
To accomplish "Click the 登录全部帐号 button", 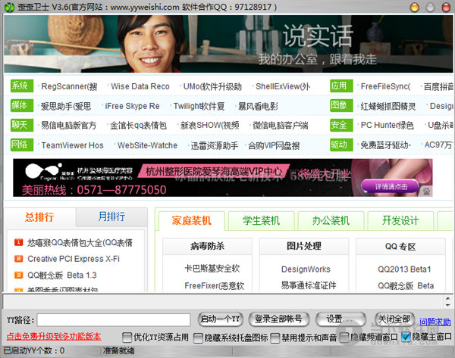I will pos(278,319).
